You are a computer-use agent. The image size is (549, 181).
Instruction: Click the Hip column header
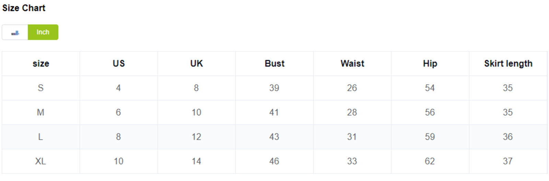(430, 63)
